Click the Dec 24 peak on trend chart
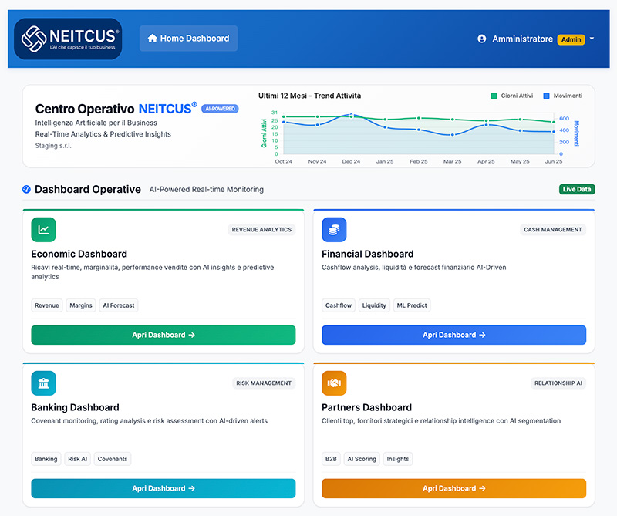Image resolution: width=617 pixels, height=516 pixels. click(351, 116)
